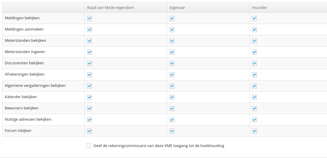This screenshot has height=158, width=327.
Task: Uncheck Forum inkijken for Eigenaar
Action: (172, 131)
